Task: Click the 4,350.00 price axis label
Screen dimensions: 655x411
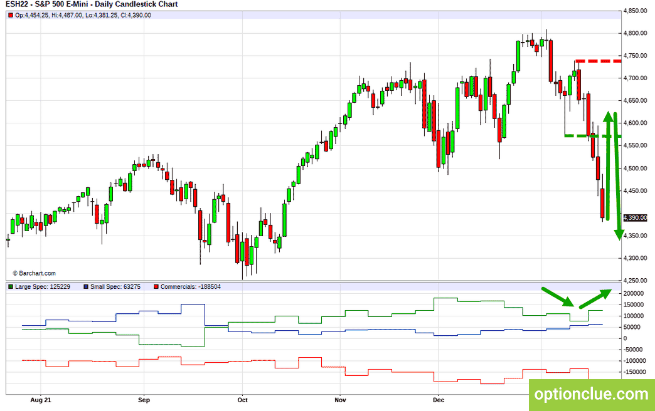Action: click(635, 236)
